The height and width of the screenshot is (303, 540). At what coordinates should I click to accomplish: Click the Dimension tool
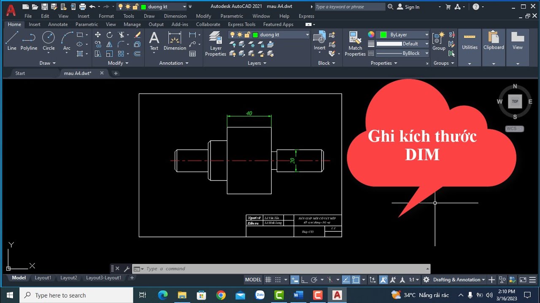click(175, 41)
